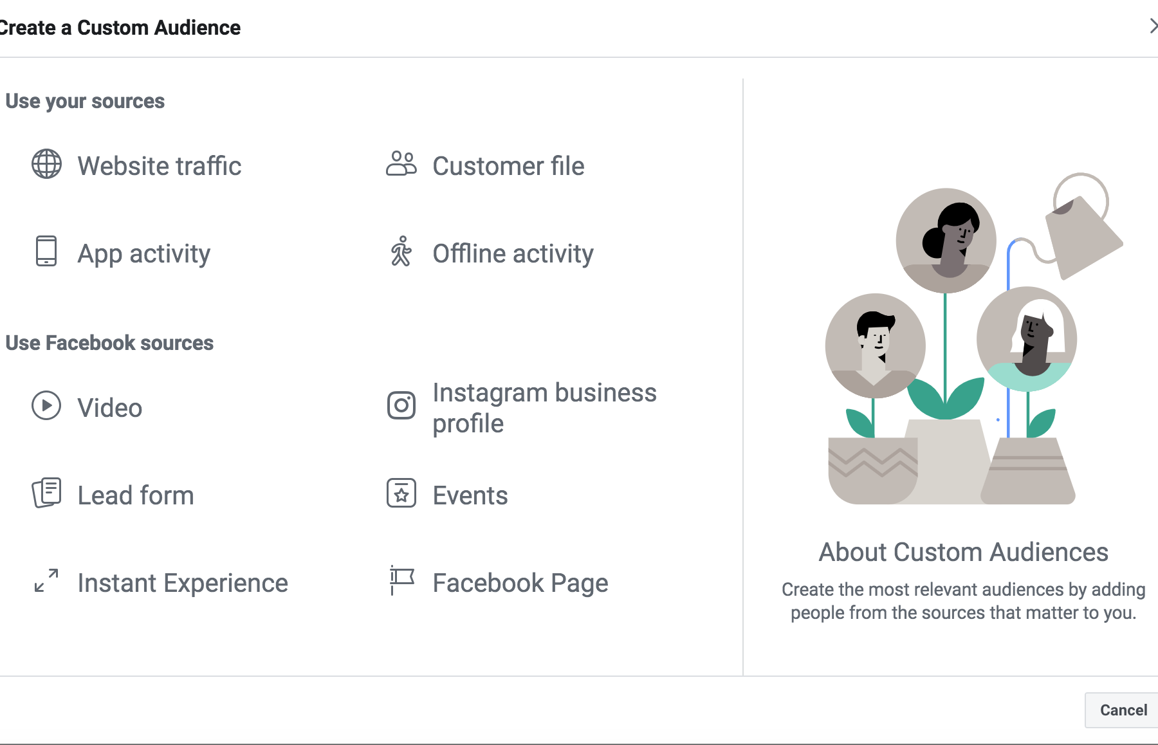
Task: Select the Website traffic source
Action: 159,166
